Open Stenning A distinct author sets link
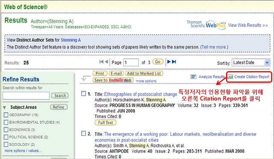The width and height of the screenshot is (274, 159). point(71,40)
